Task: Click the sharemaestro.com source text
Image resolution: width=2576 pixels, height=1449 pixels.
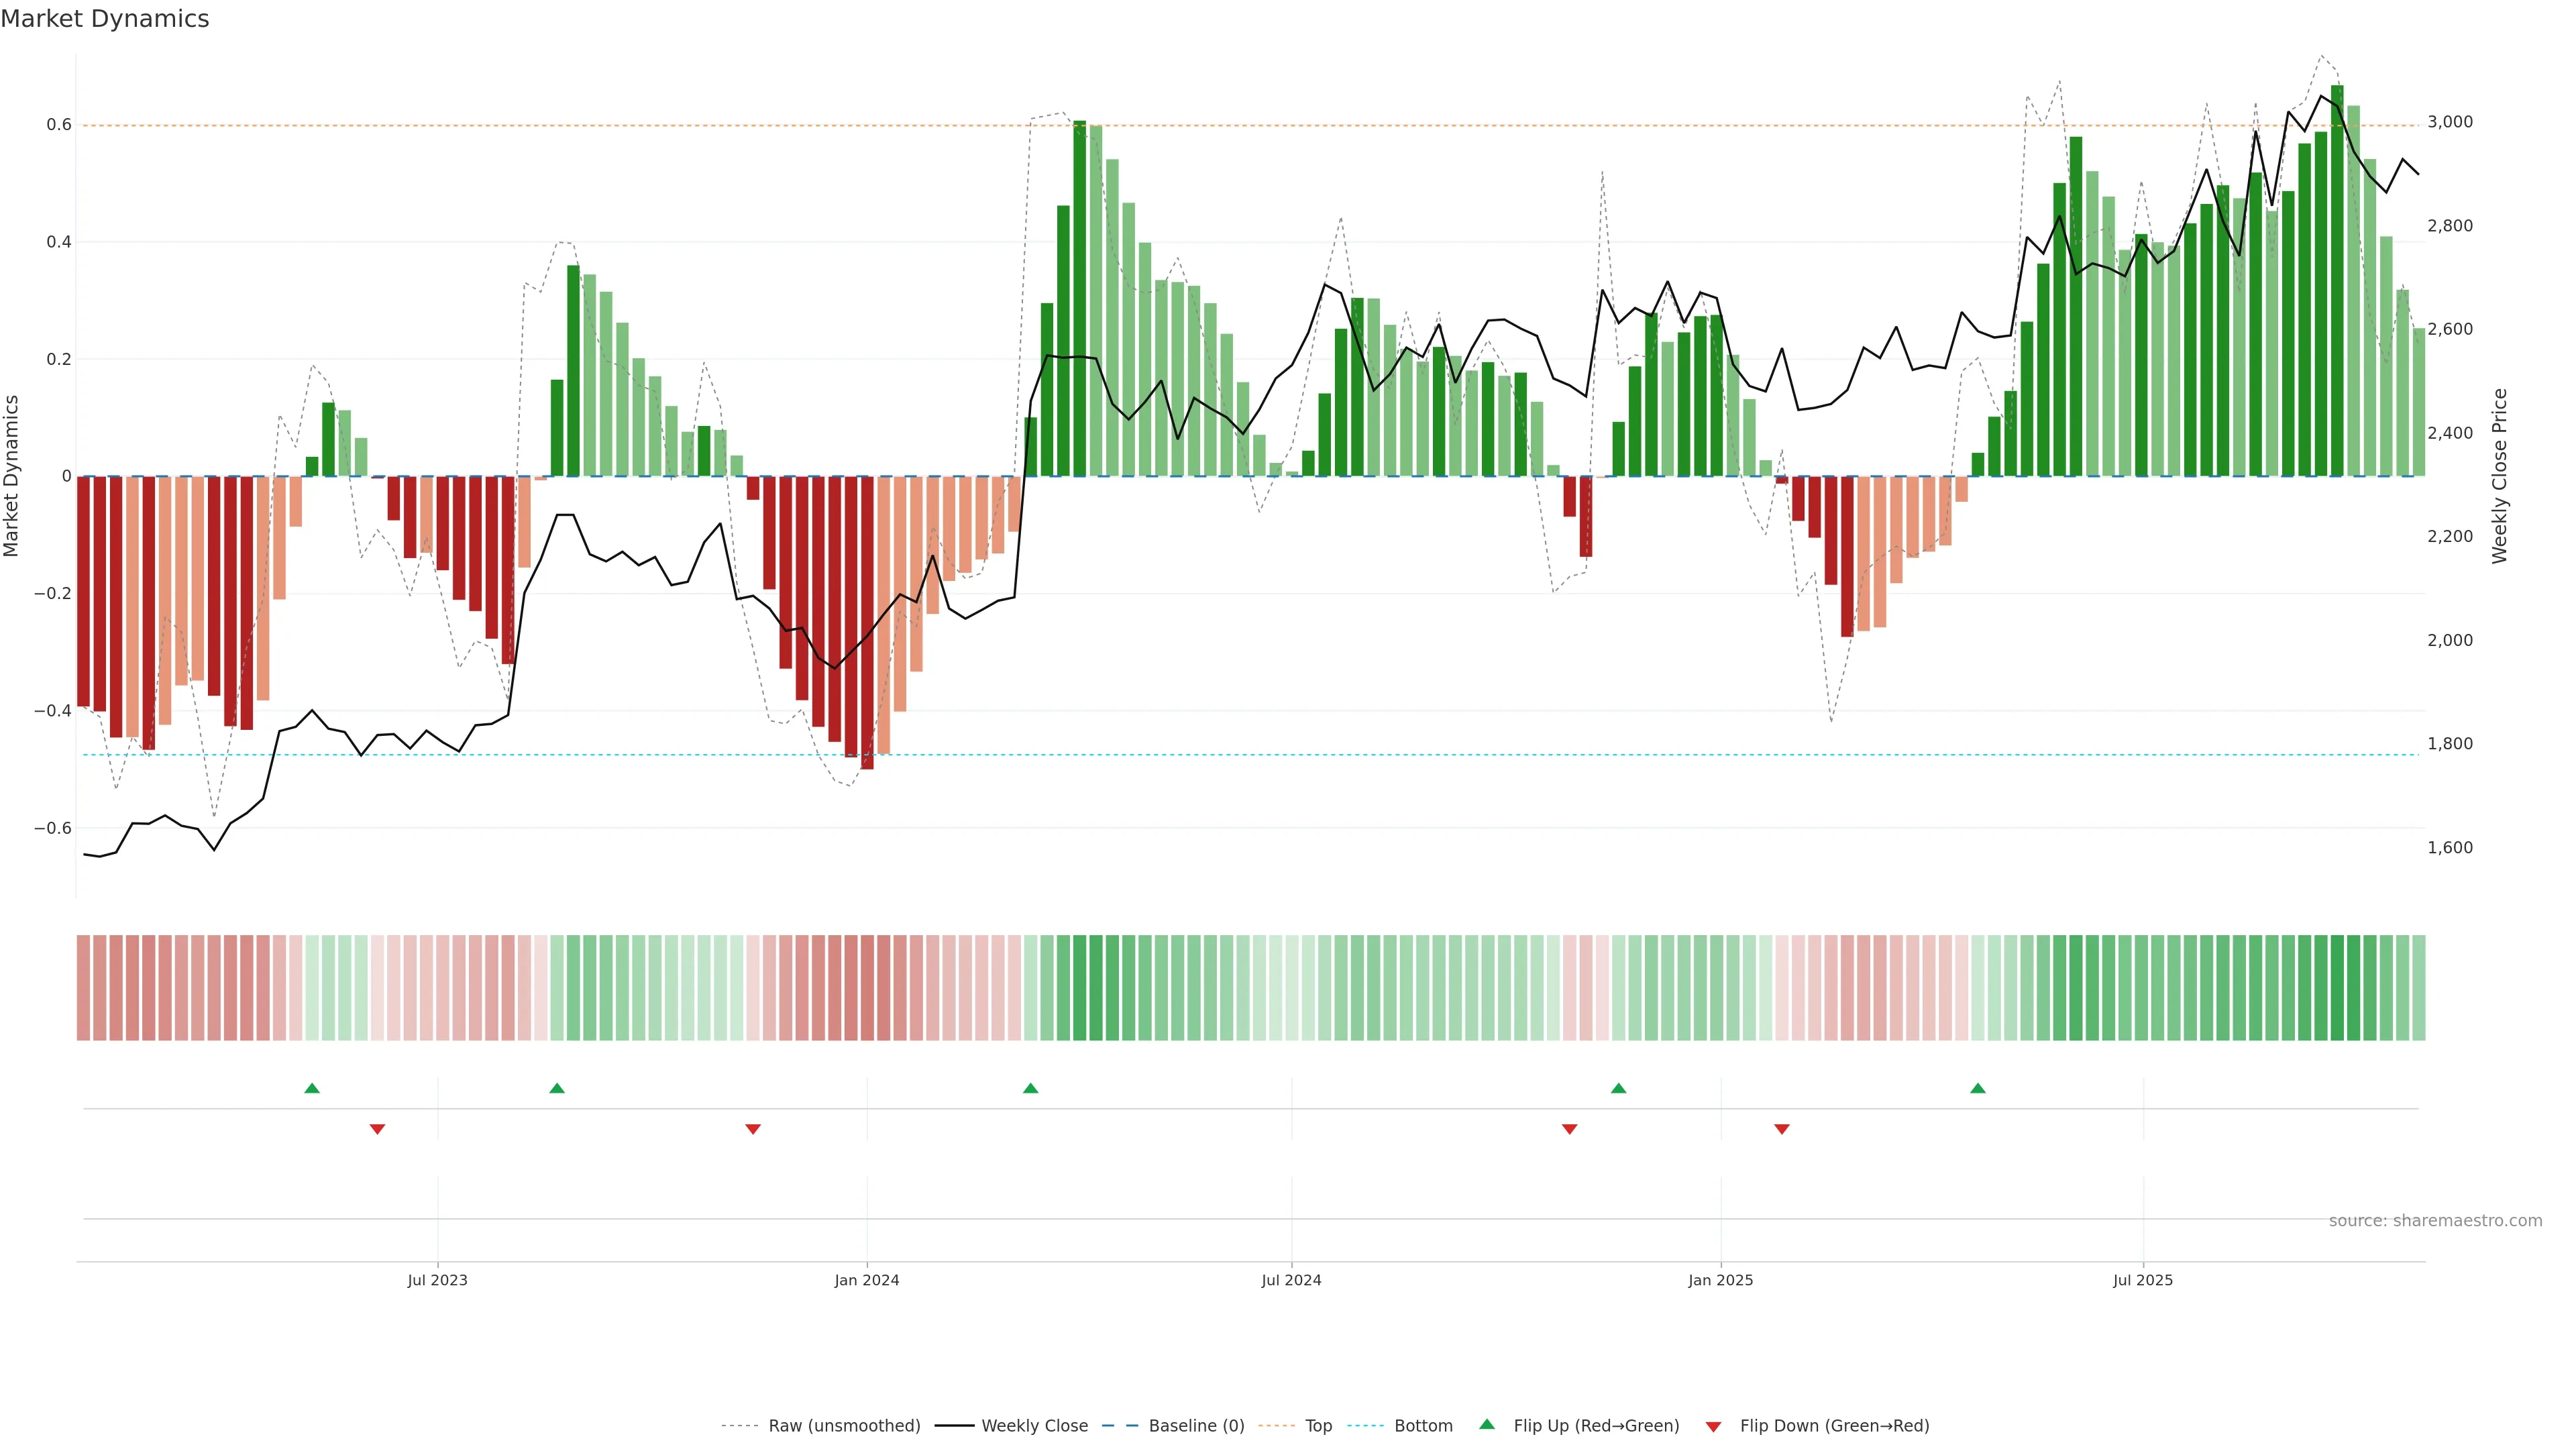Action: pos(2435,1221)
